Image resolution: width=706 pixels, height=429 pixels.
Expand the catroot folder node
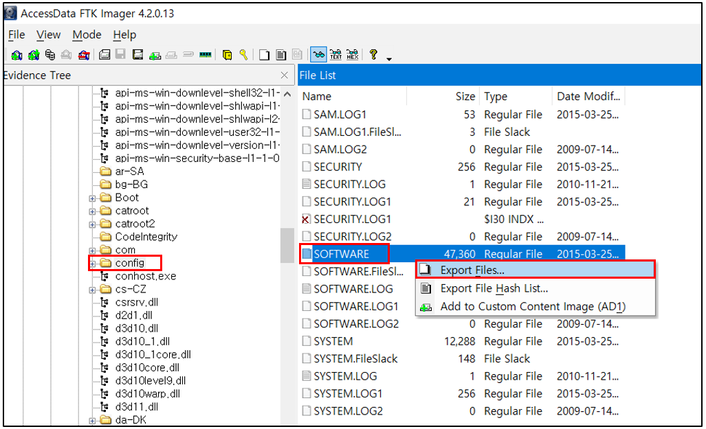pos(92,211)
